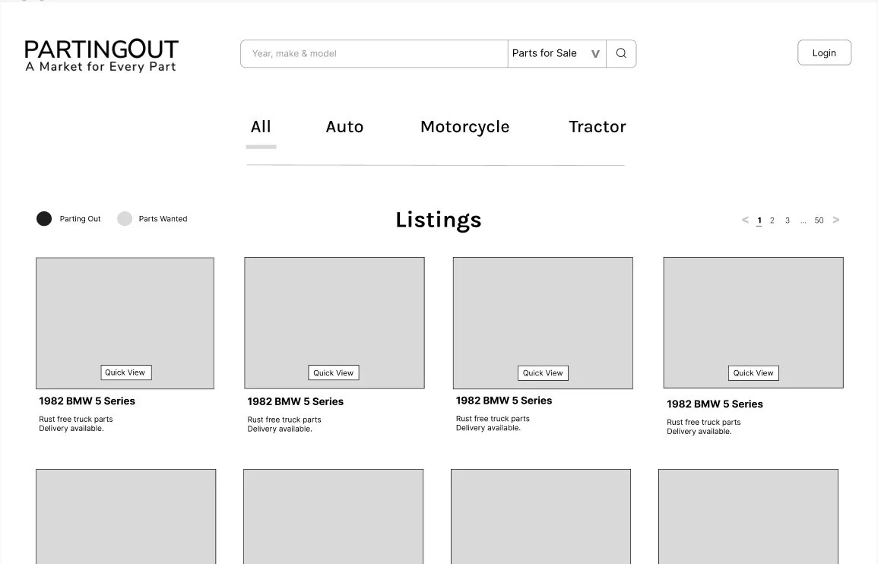Click the magnifying glass search icon
878x564 pixels.
pyautogui.click(x=621, y=53)
